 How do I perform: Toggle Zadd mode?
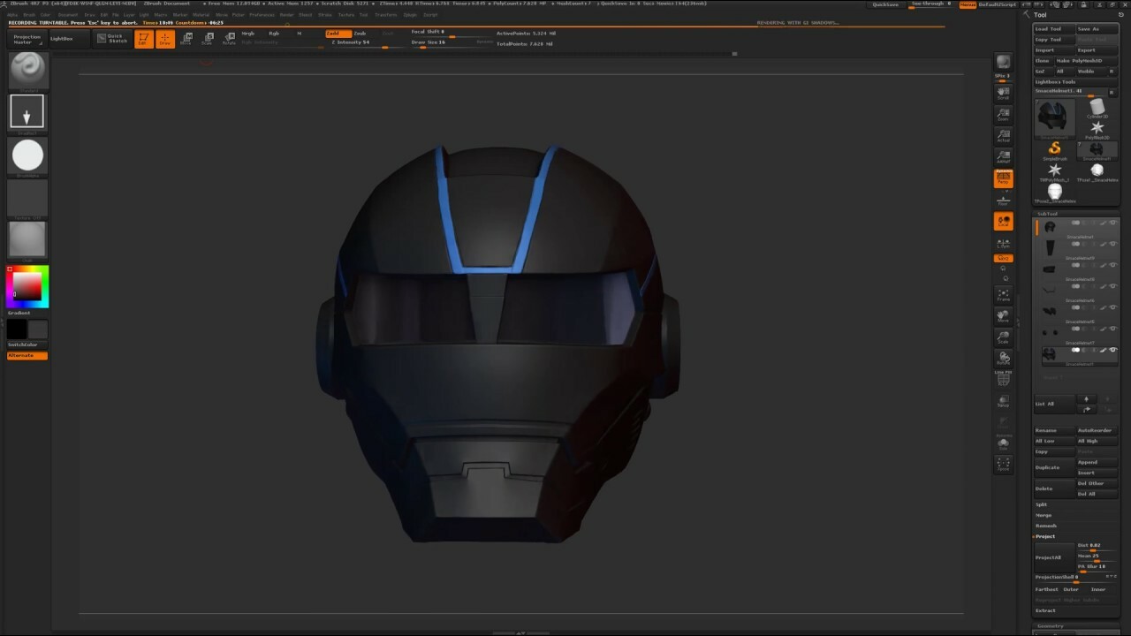pyautogui.click(x=338, y=34)
